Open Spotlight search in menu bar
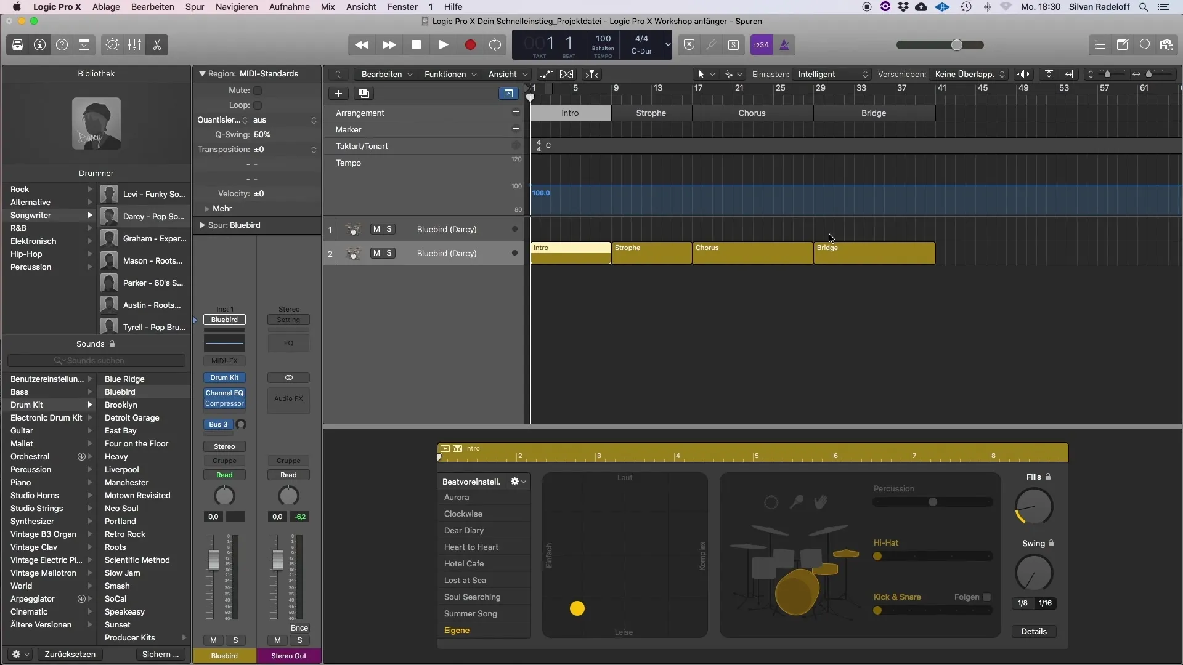 (1143, 7)
